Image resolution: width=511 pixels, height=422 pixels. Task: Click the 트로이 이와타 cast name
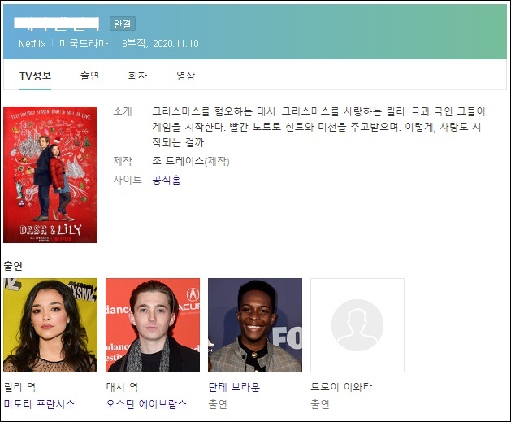(341, 387)
